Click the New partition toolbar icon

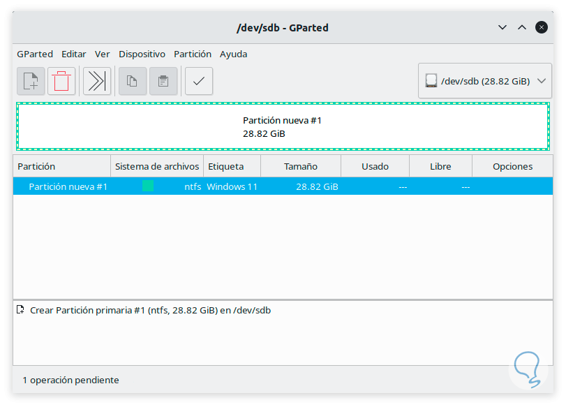coord(31,81)
